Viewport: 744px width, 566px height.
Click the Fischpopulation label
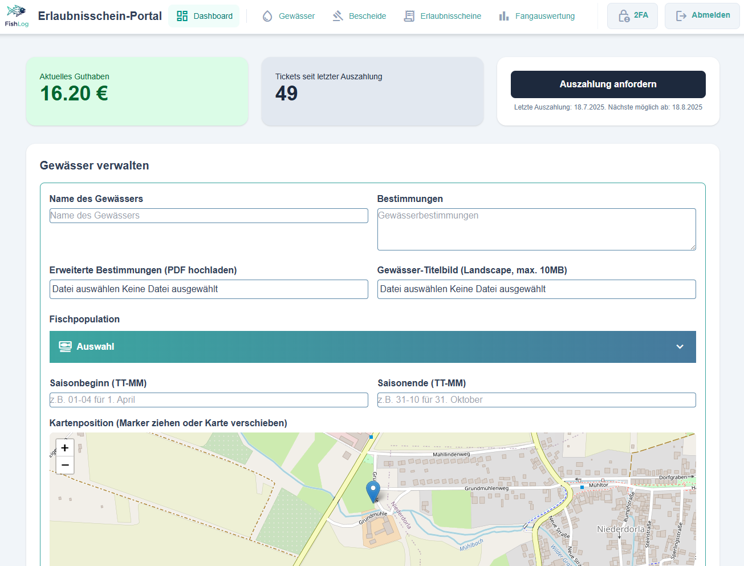[84, 320]
